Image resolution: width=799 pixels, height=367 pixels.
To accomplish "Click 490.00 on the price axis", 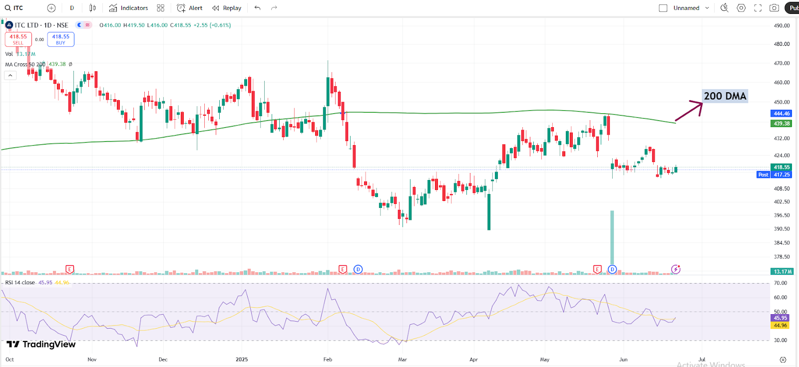I will pyautogui.click(x=782, y=25).
